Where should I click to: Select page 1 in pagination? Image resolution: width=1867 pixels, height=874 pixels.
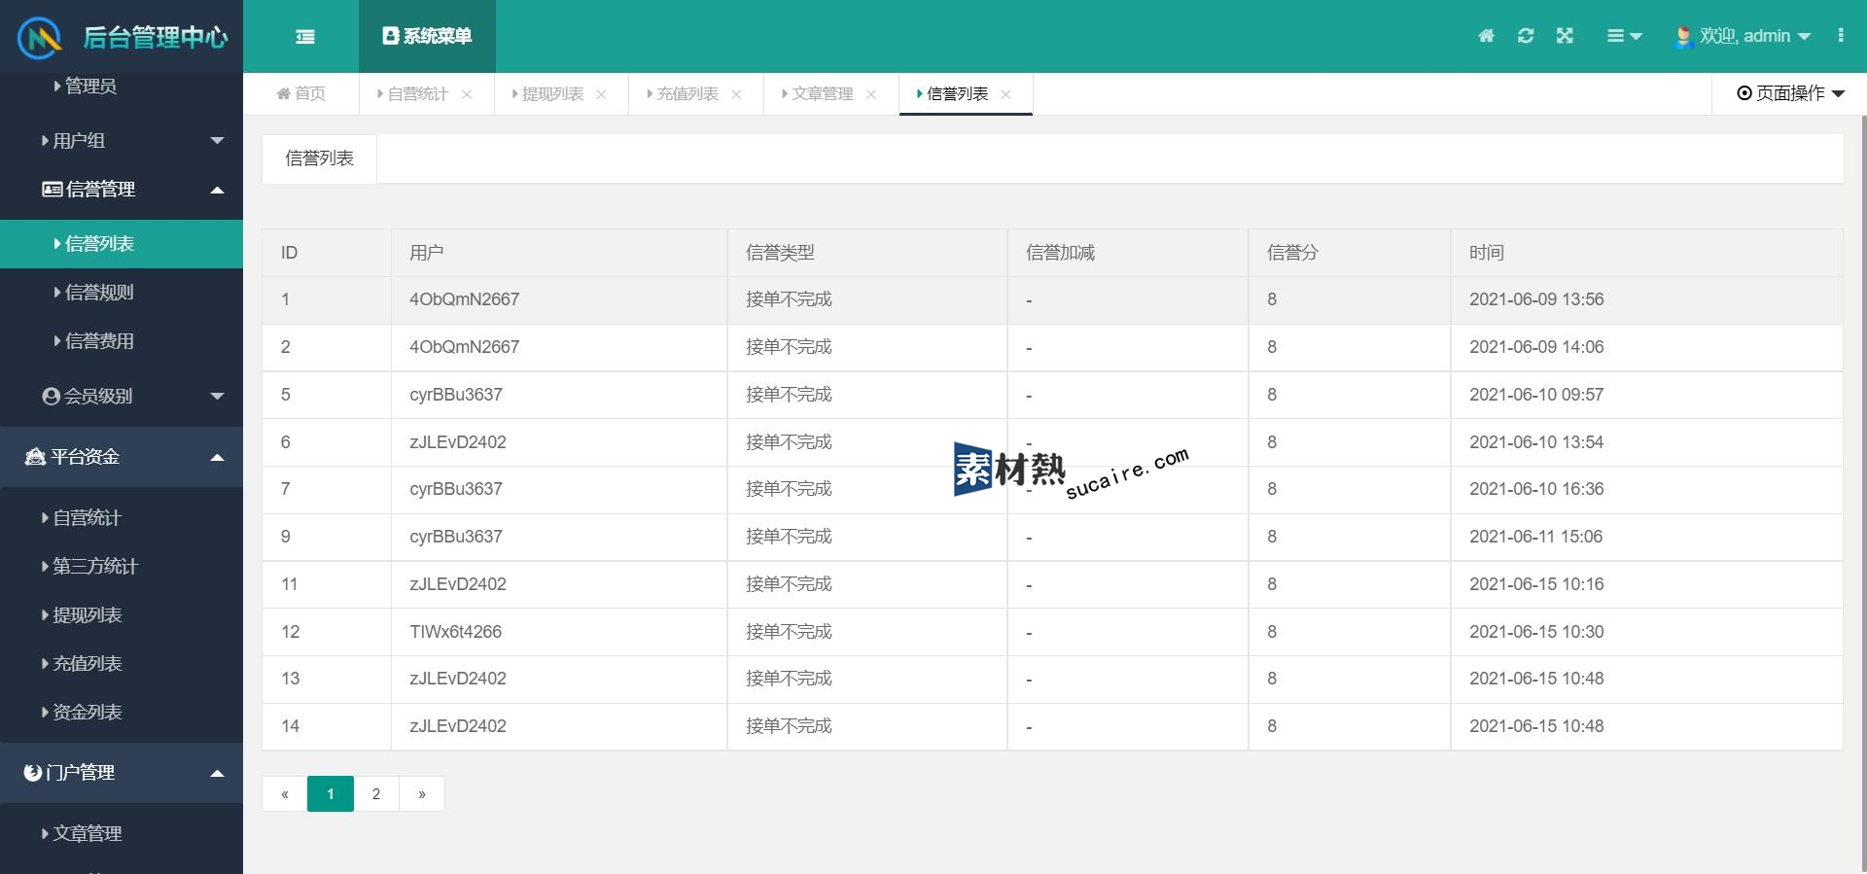(331, 794)
